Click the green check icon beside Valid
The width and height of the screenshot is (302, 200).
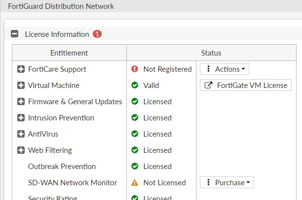tap(135, 85)
